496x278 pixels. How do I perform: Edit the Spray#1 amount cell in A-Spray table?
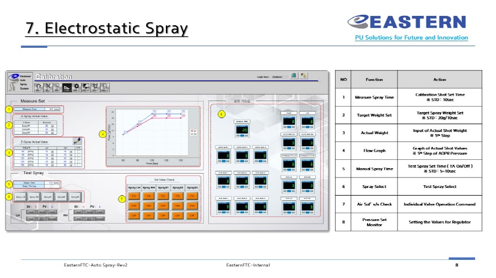[x=47, y=126]
